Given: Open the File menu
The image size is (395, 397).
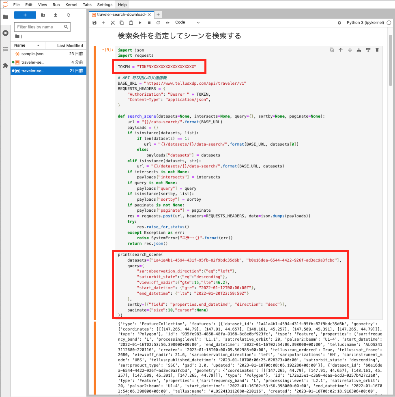Looking at the screenshot, I should click(17, 4).
